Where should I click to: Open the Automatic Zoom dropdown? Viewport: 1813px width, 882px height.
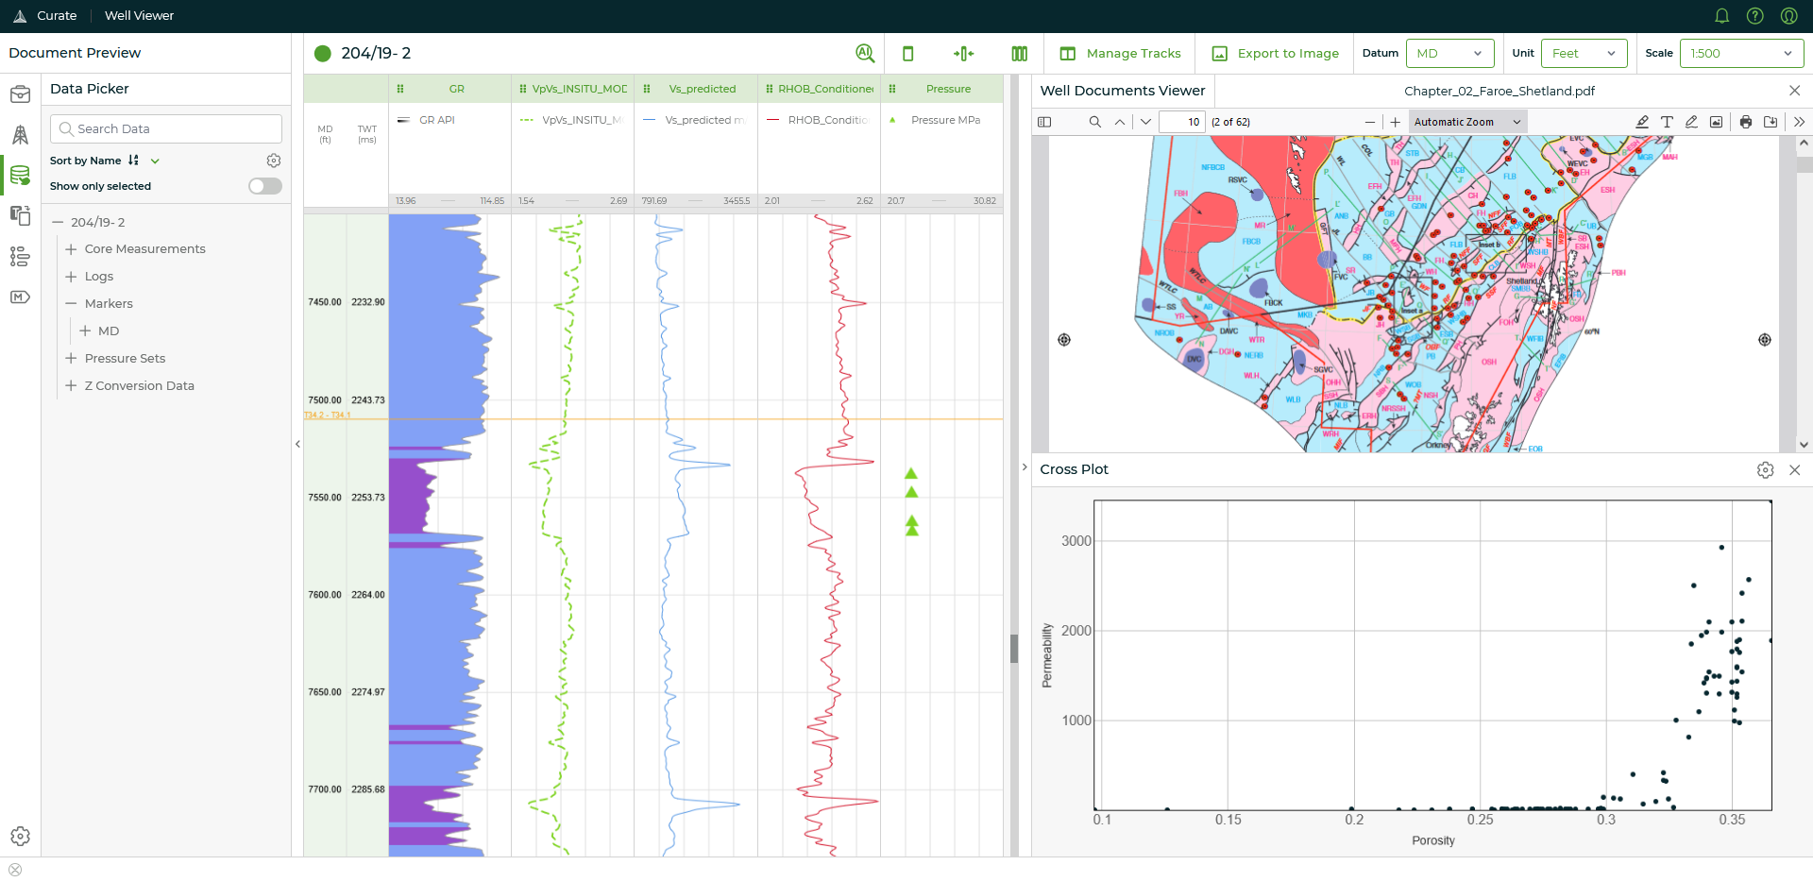click(x=1467, y=122)
